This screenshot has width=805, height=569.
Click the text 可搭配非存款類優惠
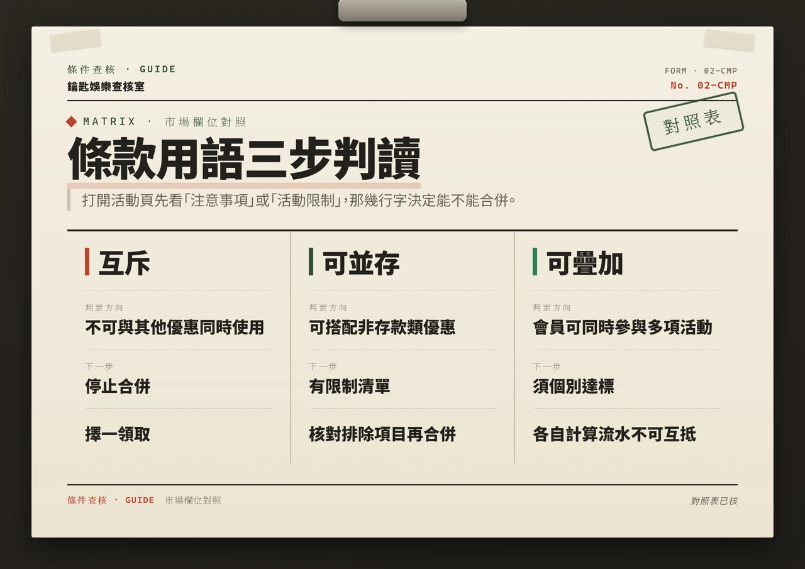382,327
